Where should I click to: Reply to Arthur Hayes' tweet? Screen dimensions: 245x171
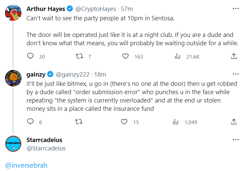[31, 57]
